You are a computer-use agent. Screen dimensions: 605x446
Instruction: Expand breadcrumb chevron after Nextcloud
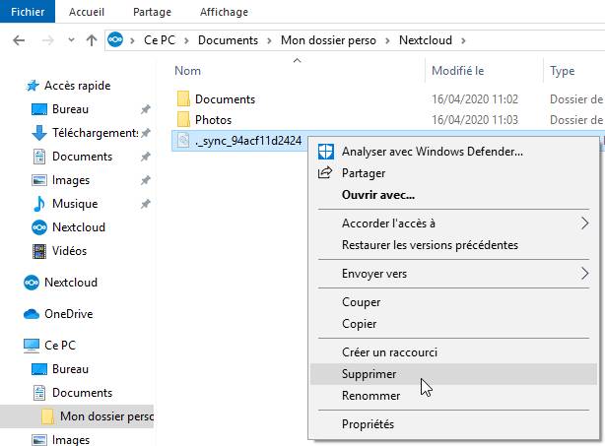coord(463,40)
